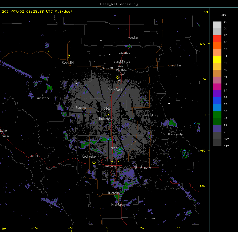This screenshot has height=232, width=238.
Task: Click the light gray 80 dBZ legend swatch
Action: point(217,25)
